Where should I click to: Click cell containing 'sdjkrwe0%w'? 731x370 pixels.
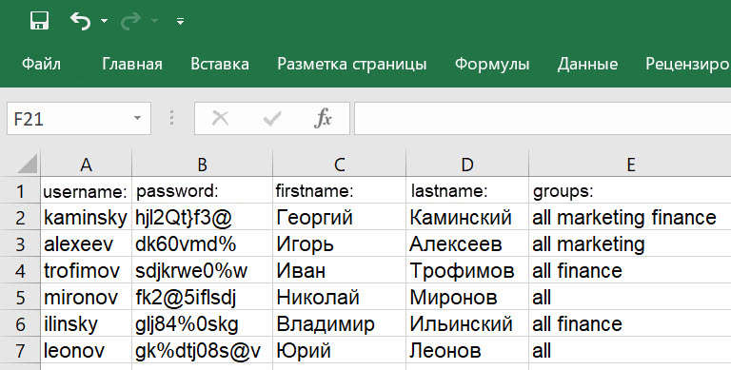202,271
